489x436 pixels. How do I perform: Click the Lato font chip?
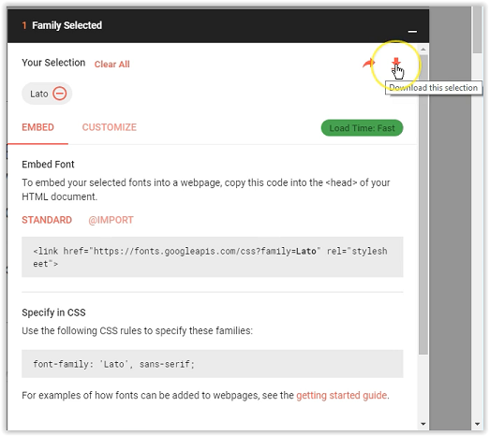pos(47,94)
